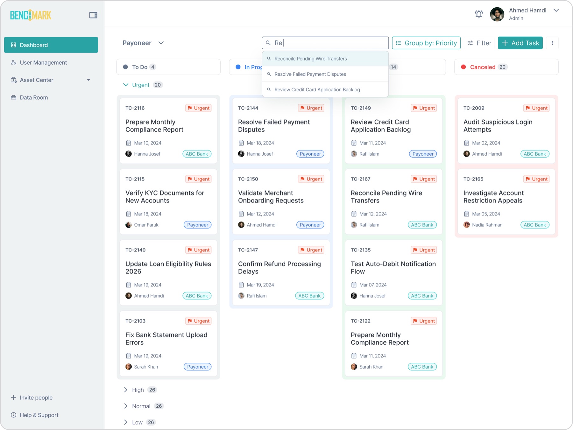
Task: Click Ahmed Hamdi's avatar on TC-2150
Action: point(241,225)
